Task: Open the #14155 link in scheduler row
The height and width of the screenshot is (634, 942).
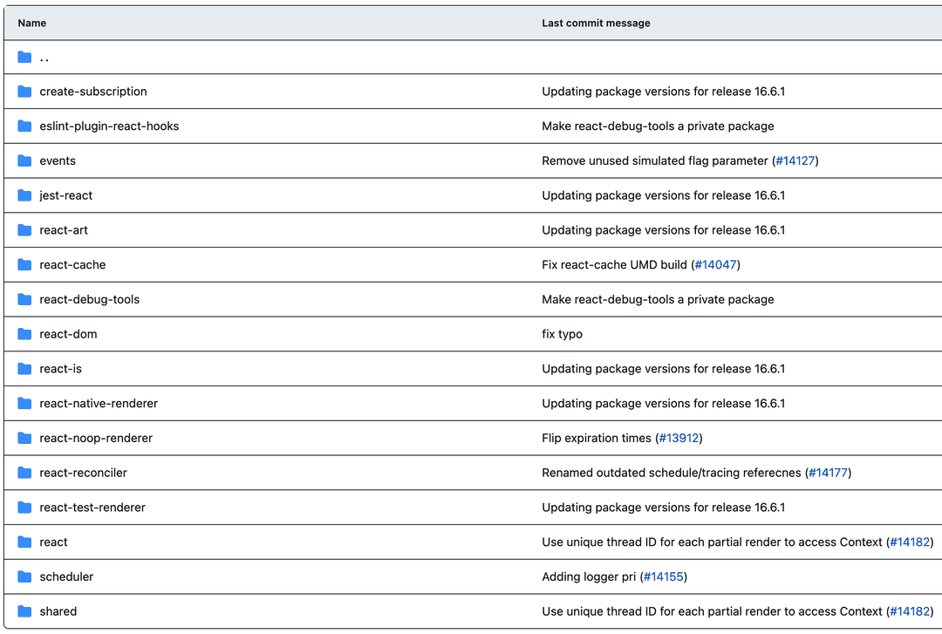Action: [x=664, y=576]
